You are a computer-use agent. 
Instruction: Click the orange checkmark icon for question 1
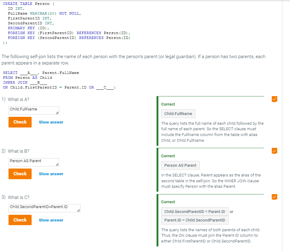tap(274, 99)
